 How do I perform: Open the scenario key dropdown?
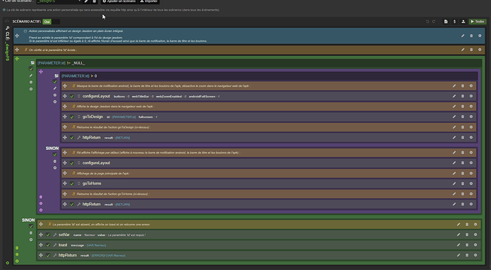[x=59, y=1]
